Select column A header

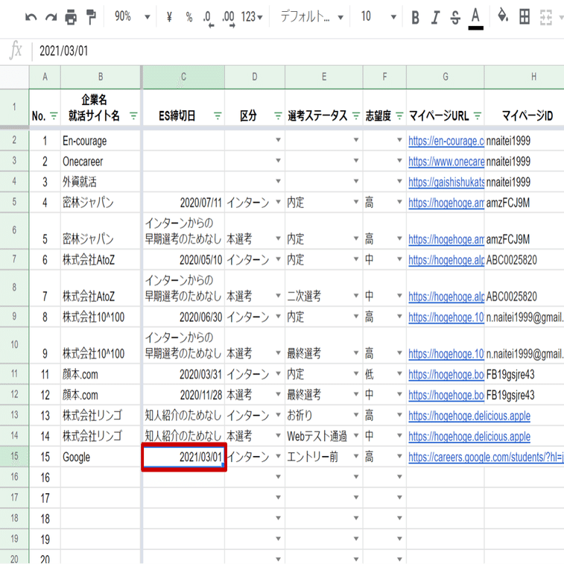point(45,77)
